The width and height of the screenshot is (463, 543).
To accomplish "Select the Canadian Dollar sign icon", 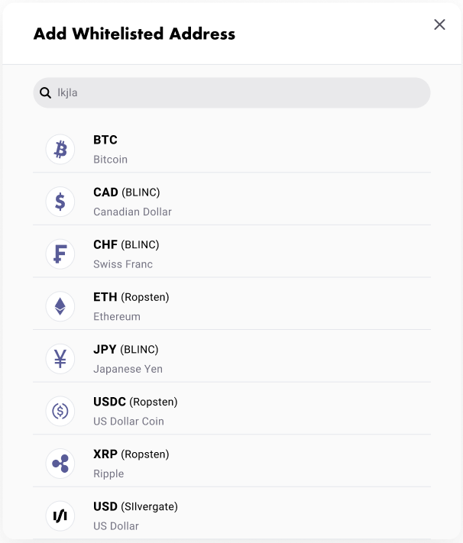I will 60,202.
